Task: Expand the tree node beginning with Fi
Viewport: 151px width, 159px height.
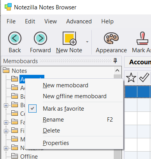Action: click(x=6, y=131)
